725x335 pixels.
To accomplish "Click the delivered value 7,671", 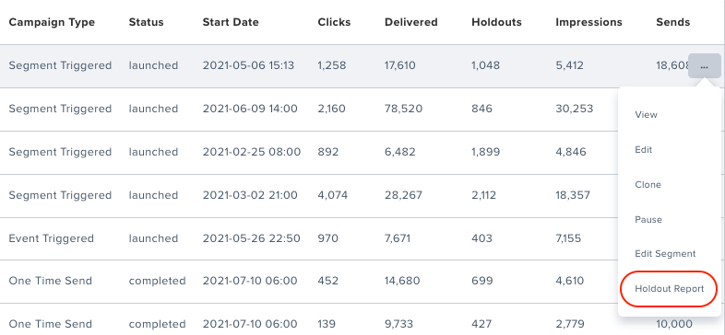I will (x=398, y=238).
